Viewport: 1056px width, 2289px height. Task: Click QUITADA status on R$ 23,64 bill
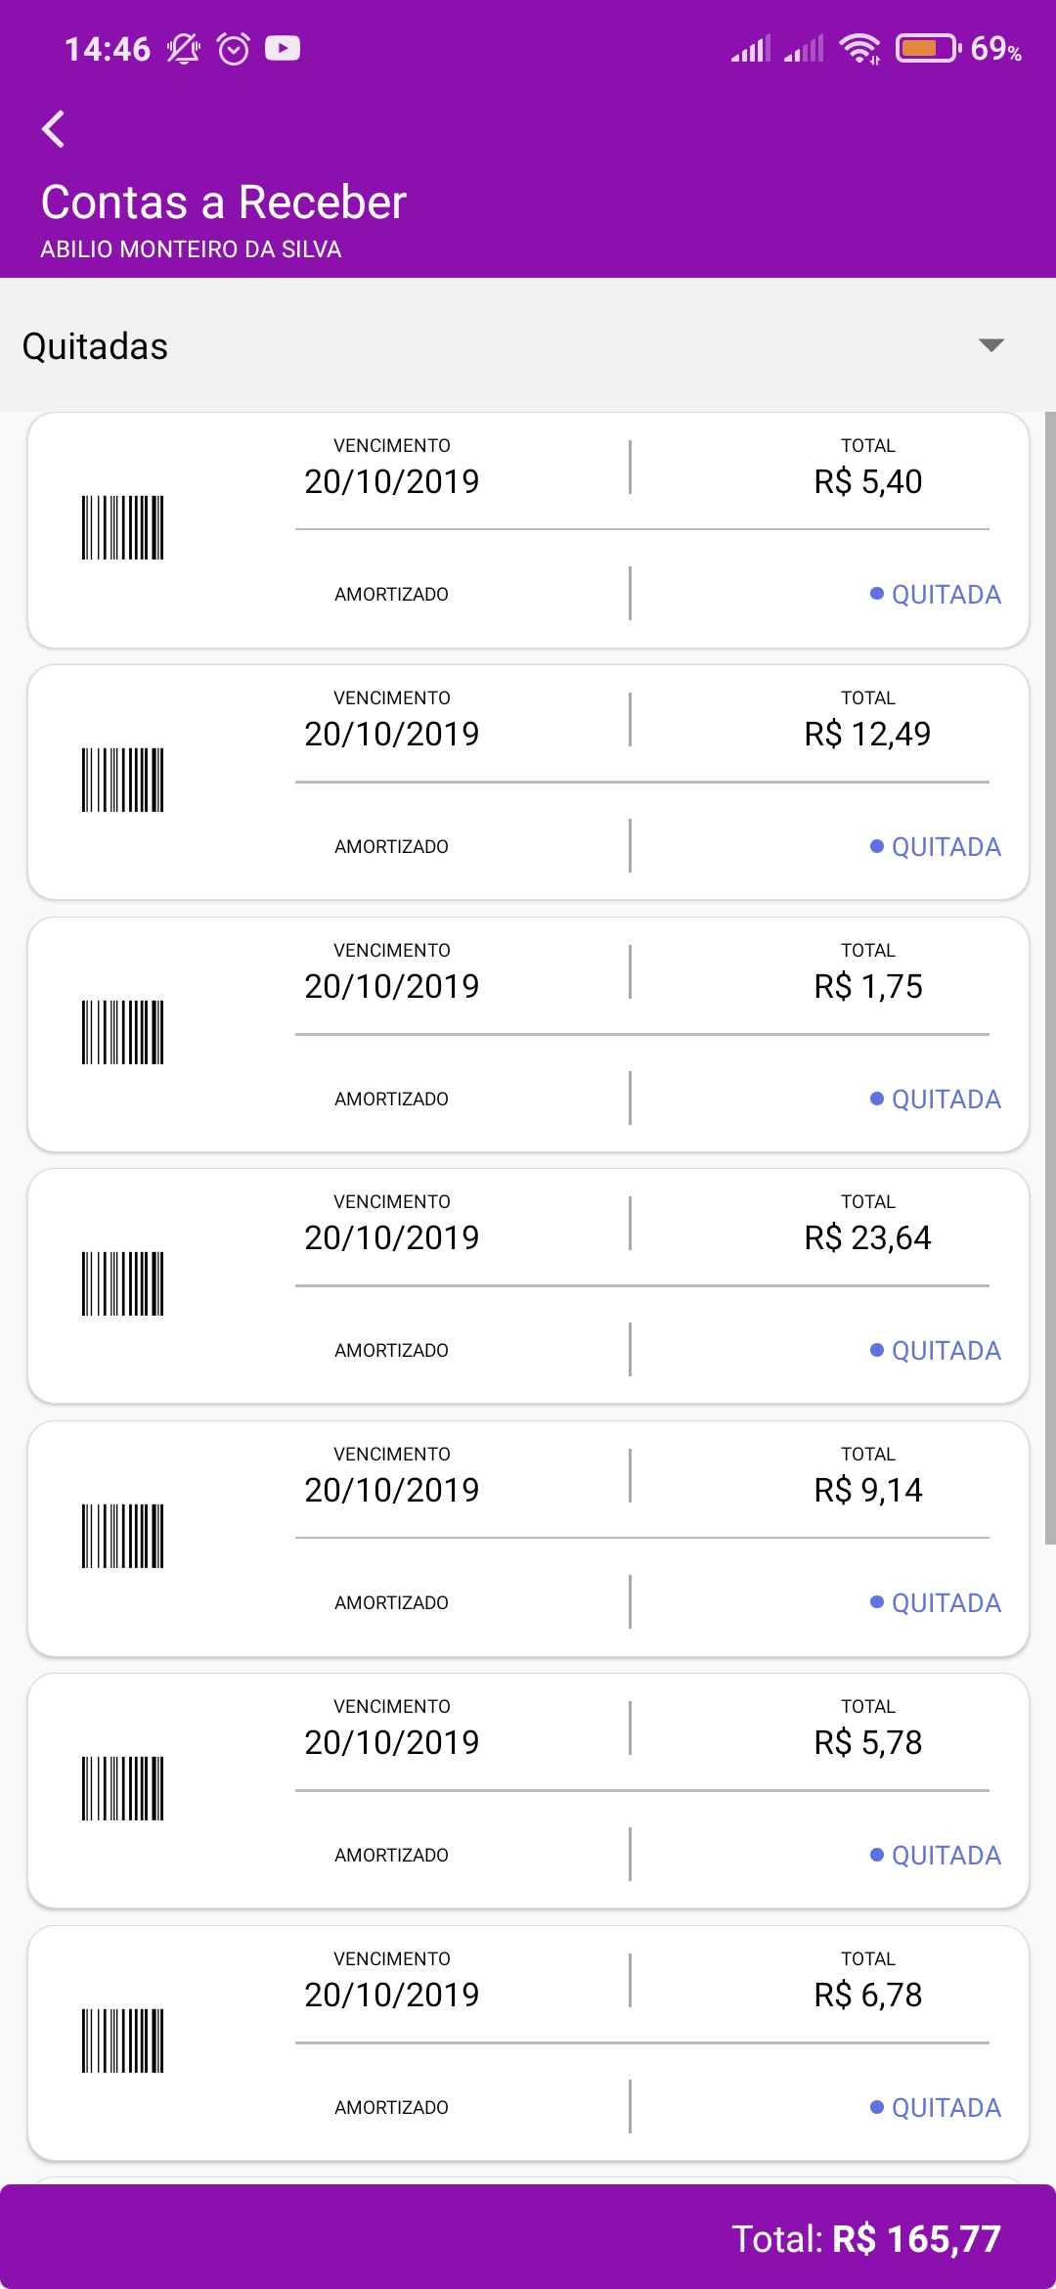(936, 1351)
